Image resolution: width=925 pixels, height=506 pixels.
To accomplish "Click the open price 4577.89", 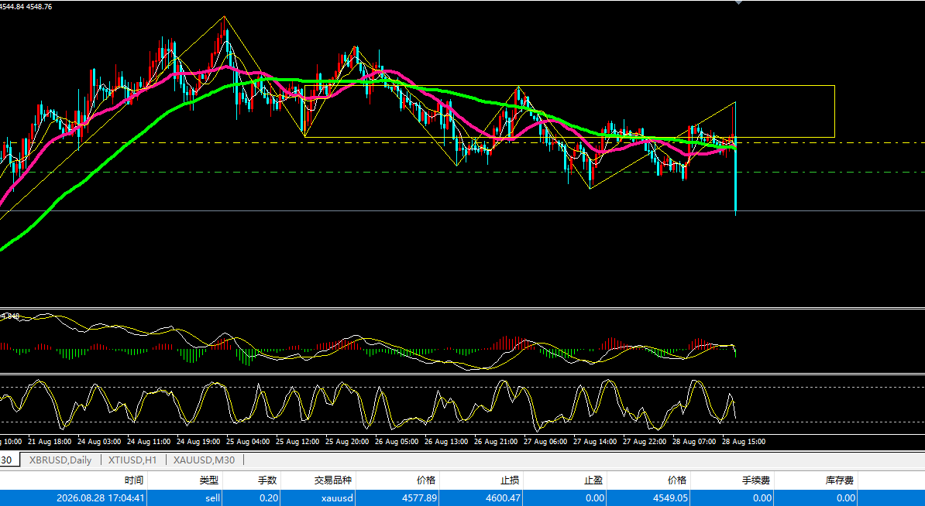I will (x=419, y=498).
